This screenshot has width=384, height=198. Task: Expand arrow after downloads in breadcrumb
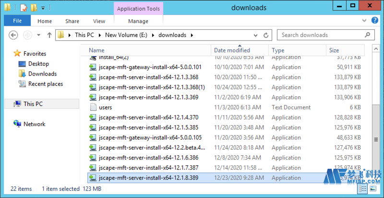point(192,35)
